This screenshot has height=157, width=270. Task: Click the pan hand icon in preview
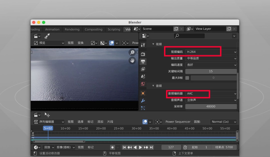[132, 60]
